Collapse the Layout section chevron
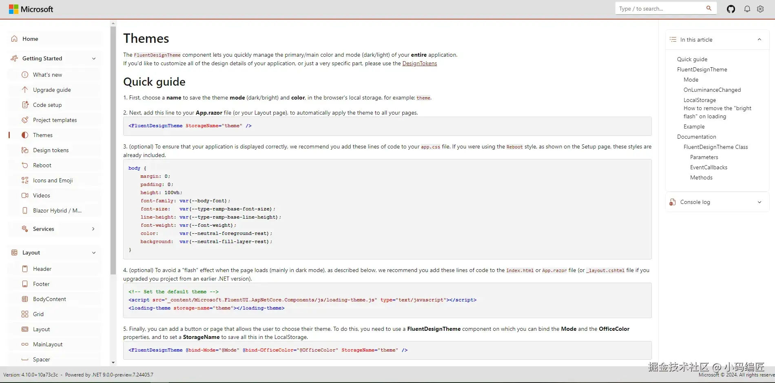Viewport: 775px width, 383px height. tap(94, 252)
